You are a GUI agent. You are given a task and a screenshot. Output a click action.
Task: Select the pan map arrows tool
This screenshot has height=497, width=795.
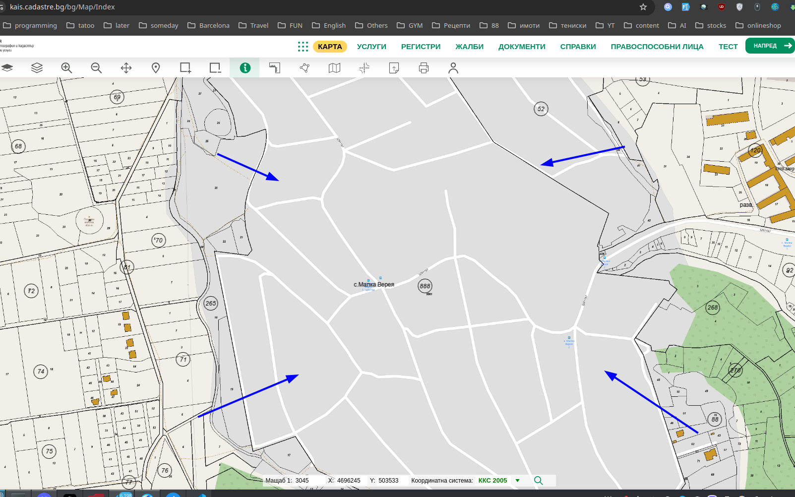(x=126, y=68)
